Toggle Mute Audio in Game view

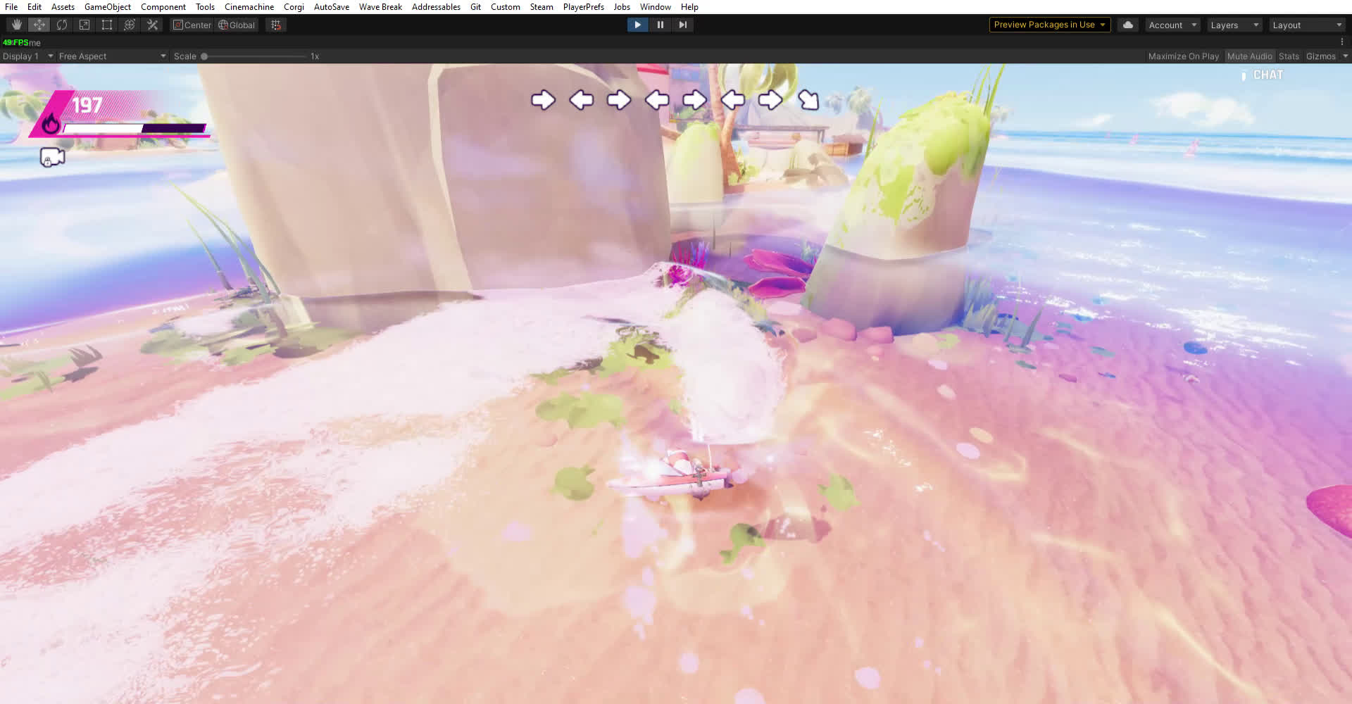[x=1249, y=56]
